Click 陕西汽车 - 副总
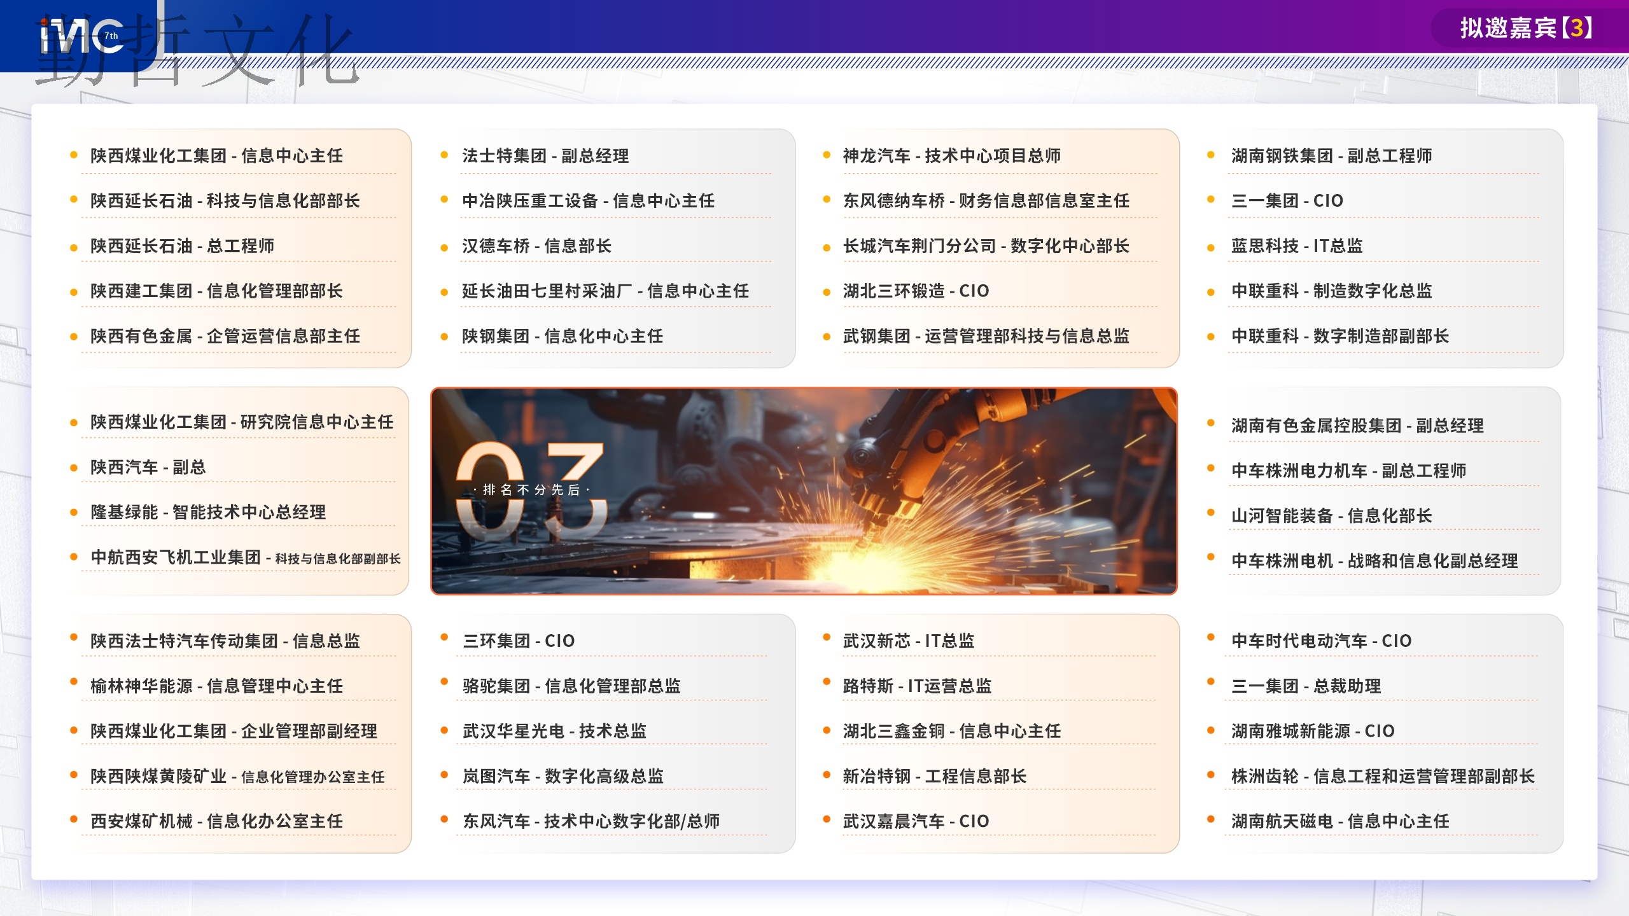The width and height of the screenshot is (1629, 916). 148,468
